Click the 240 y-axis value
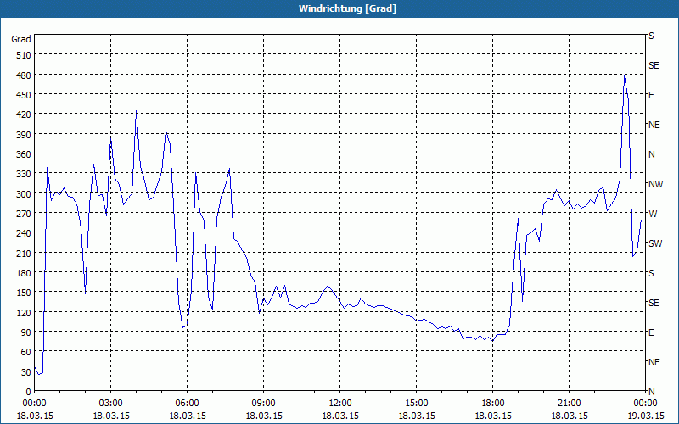Viewport: 679px width, 424px height. click(x=24, y=234)
